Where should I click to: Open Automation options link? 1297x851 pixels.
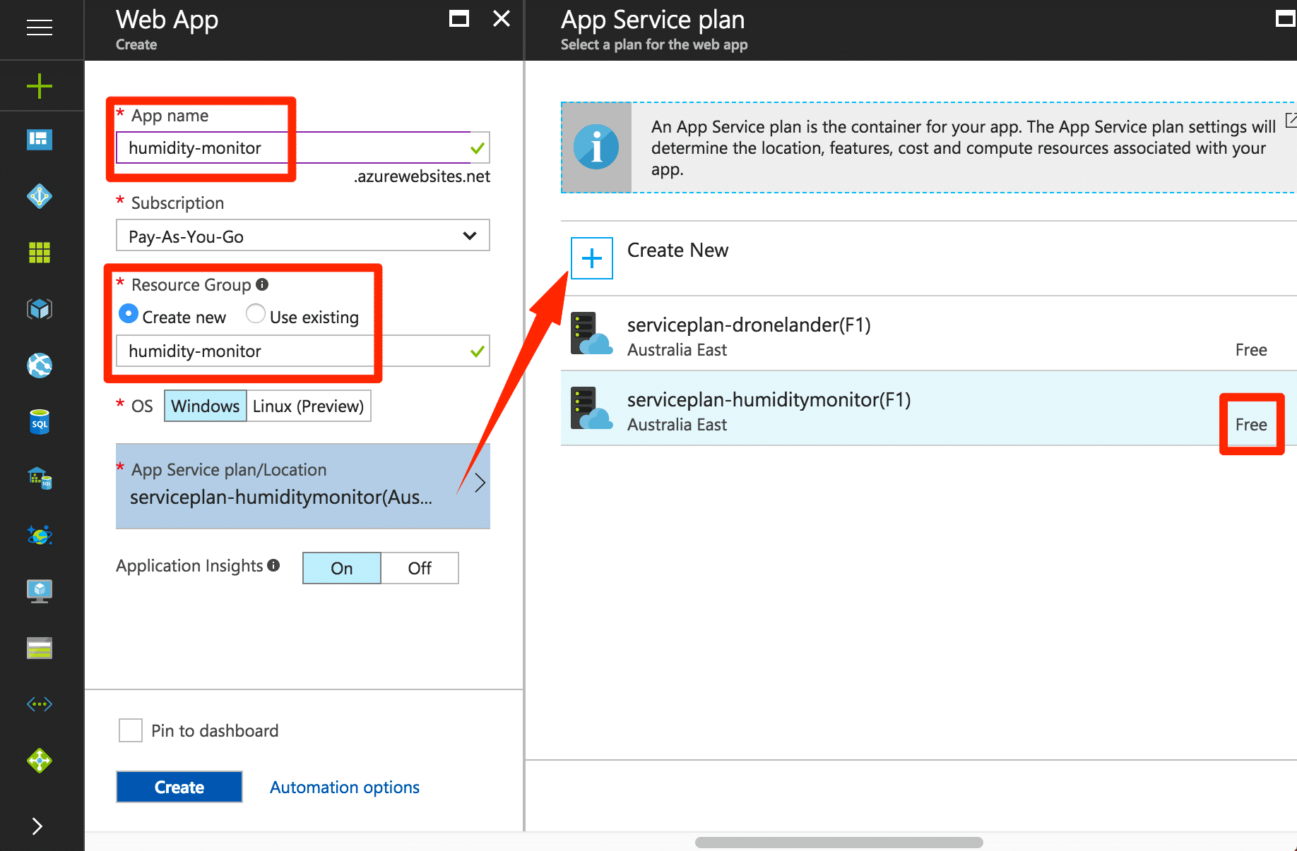point(345,787)
